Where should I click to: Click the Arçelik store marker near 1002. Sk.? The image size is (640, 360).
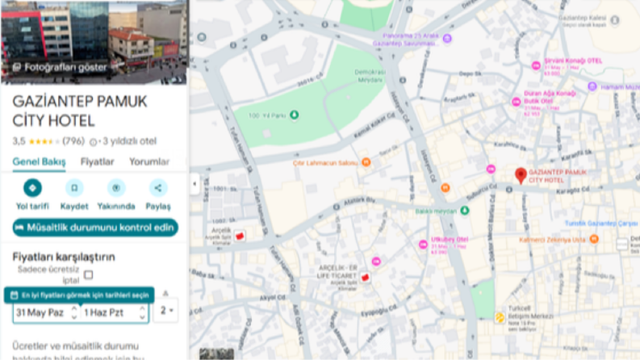pyautogui.click(x=240, y=236)
